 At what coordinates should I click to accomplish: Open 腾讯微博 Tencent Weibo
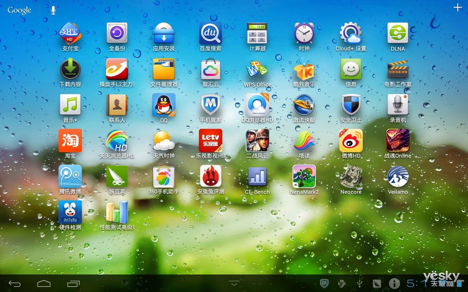pos(70,176)
